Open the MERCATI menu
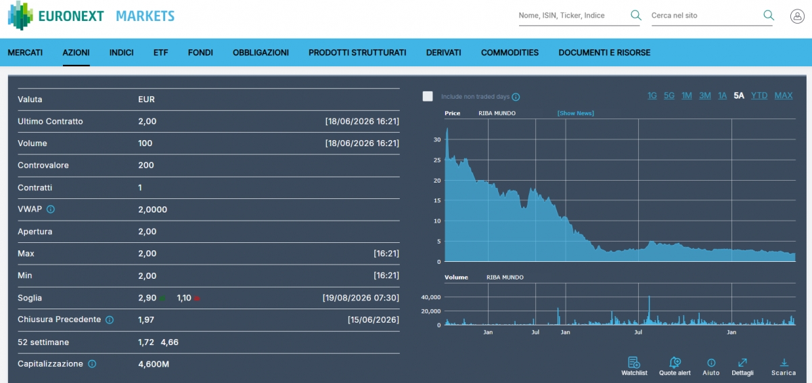This screenshot has width=812, height=383. (25, 52)
